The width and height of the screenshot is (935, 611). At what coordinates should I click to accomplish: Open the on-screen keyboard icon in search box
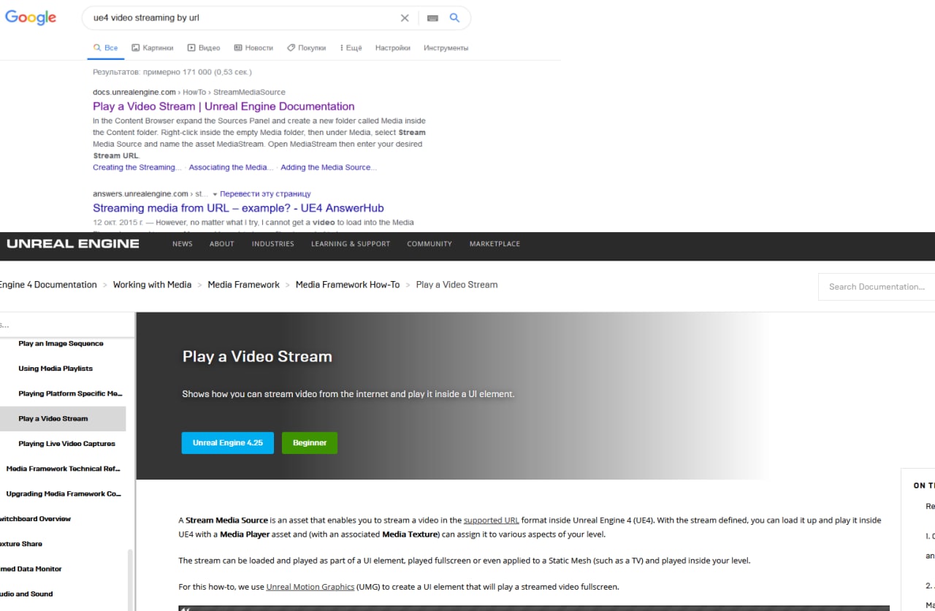(x=432, y=18)
